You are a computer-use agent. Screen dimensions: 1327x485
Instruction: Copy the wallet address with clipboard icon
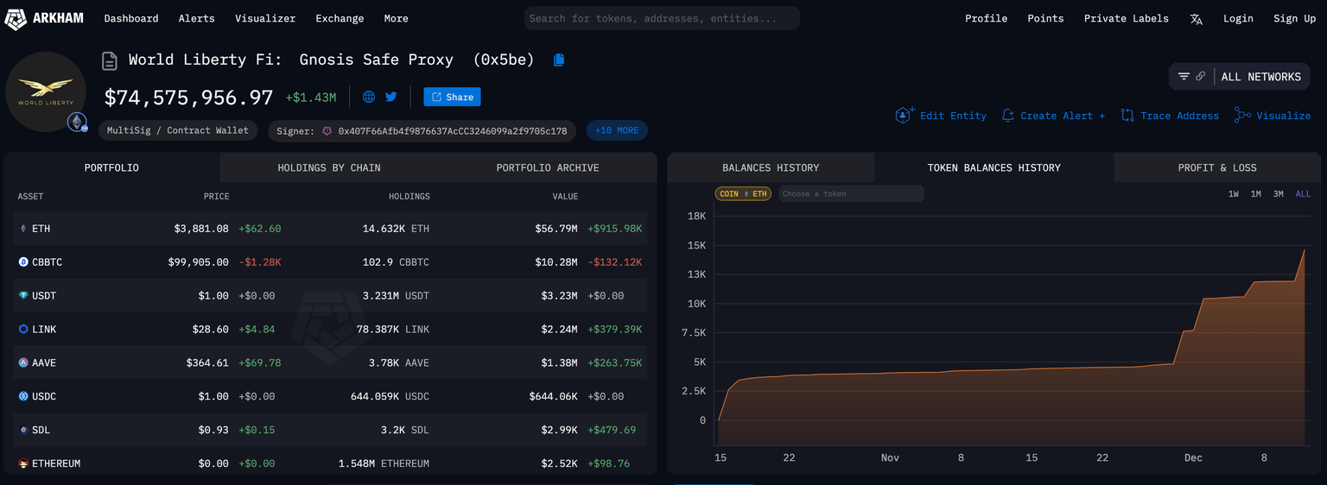coord(559,60)
